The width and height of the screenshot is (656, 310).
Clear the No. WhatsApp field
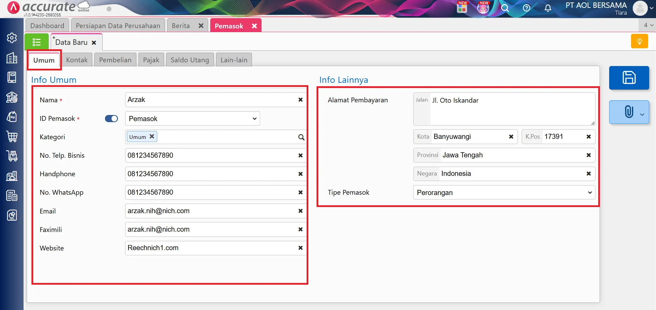click(x=300, y=192)
